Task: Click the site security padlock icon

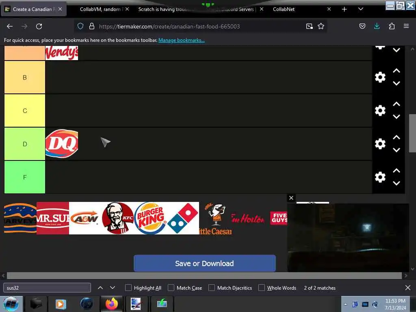Action: [92, 26]
